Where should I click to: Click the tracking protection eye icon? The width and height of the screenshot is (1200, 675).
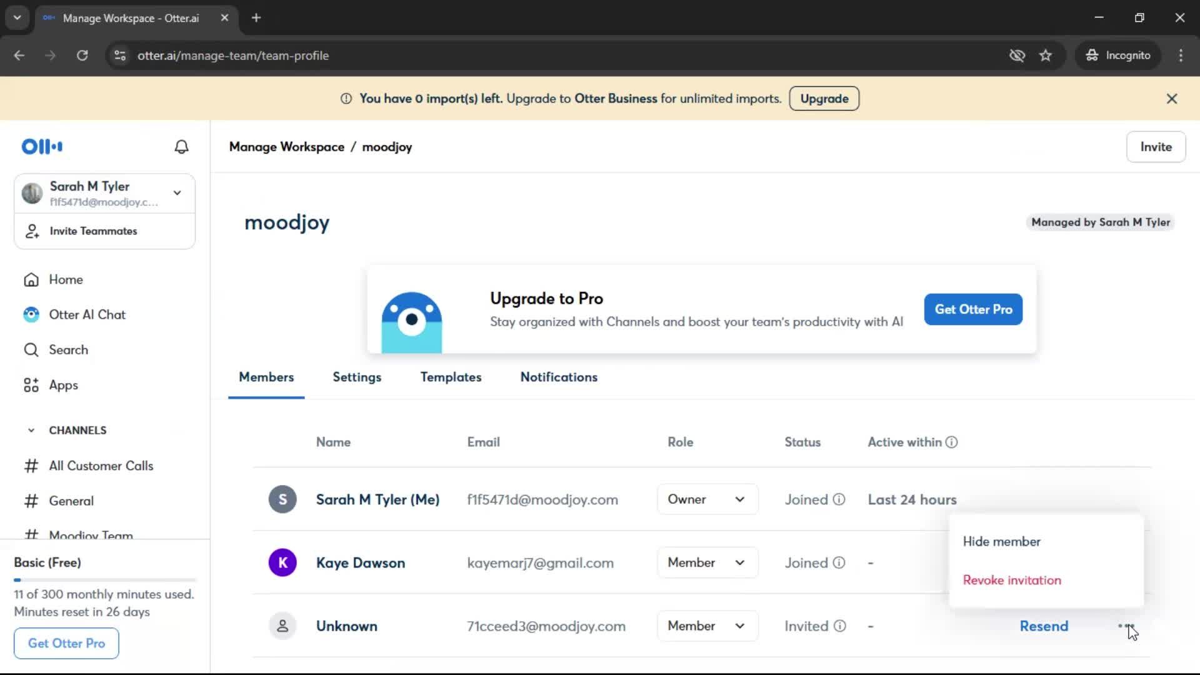coord(1017,56)
